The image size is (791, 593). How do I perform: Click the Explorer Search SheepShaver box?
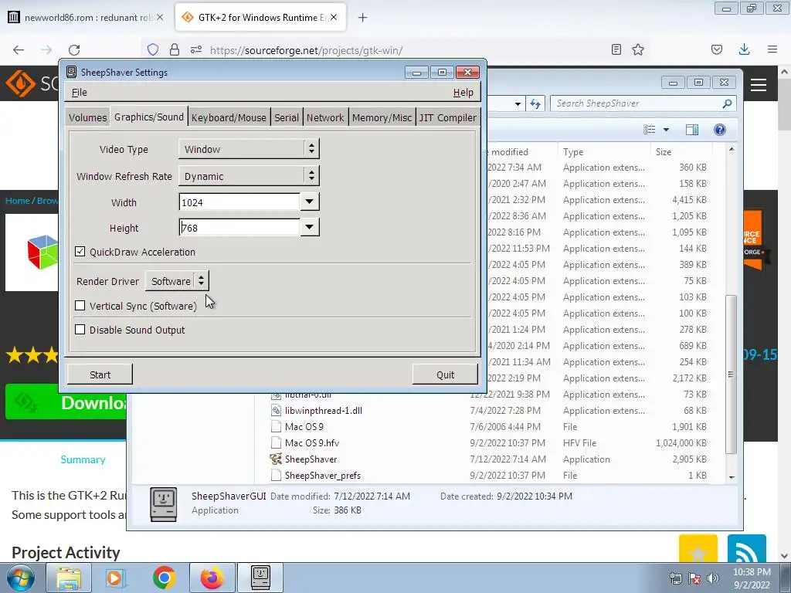643,103
